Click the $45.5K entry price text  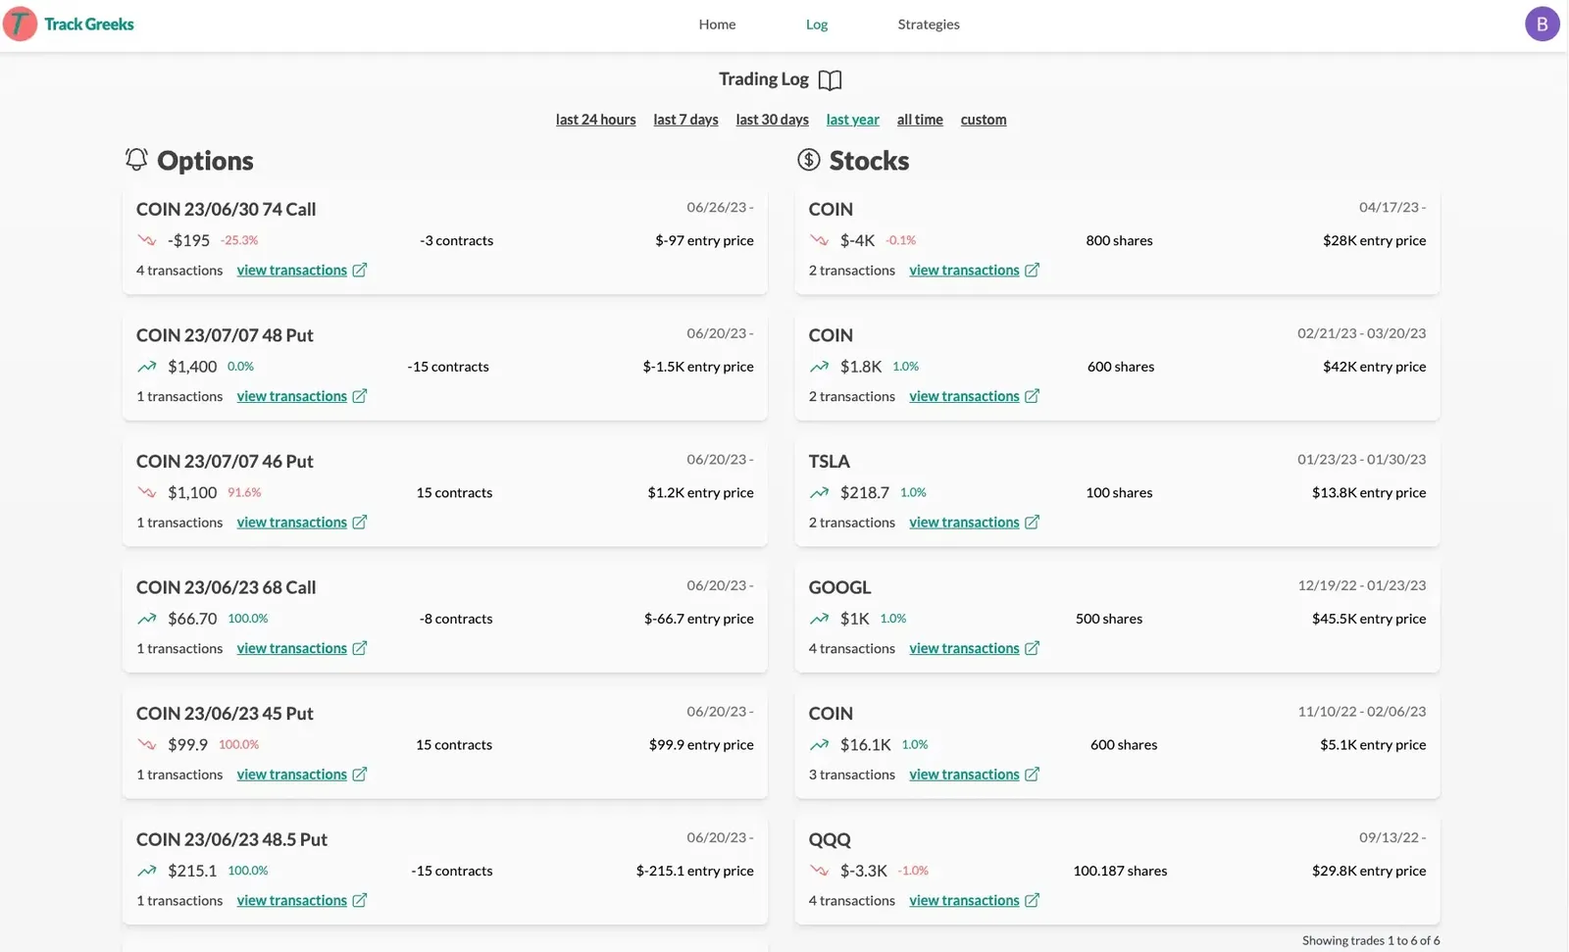1369,619
